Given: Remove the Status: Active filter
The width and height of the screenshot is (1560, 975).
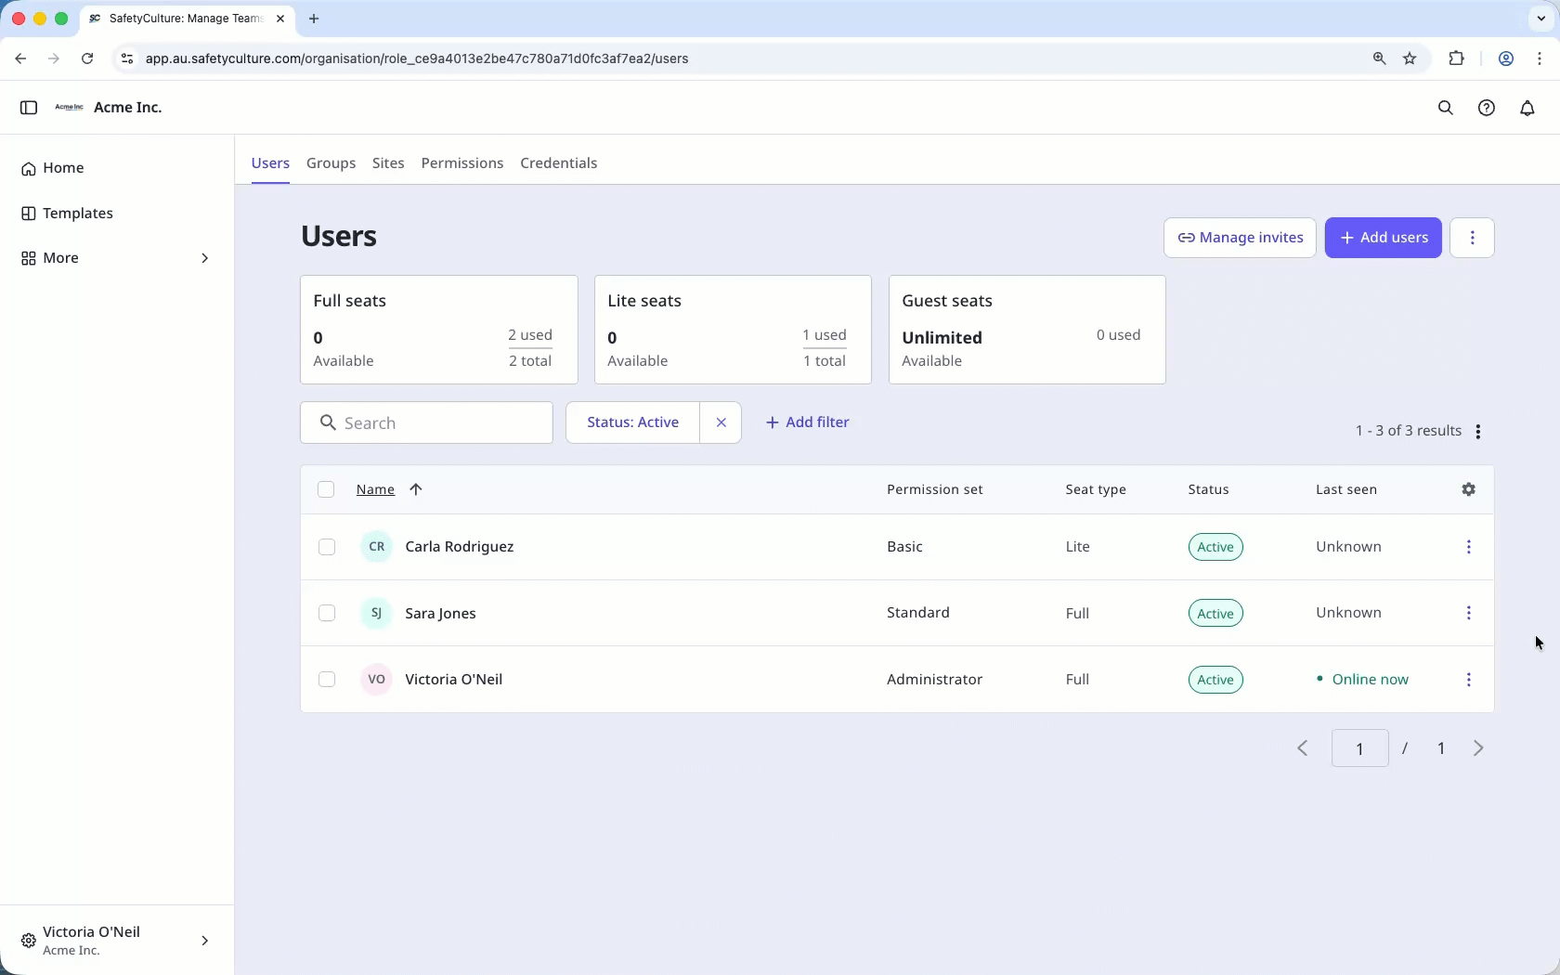Looking at the screenshot, I should (x=721, y=422).
